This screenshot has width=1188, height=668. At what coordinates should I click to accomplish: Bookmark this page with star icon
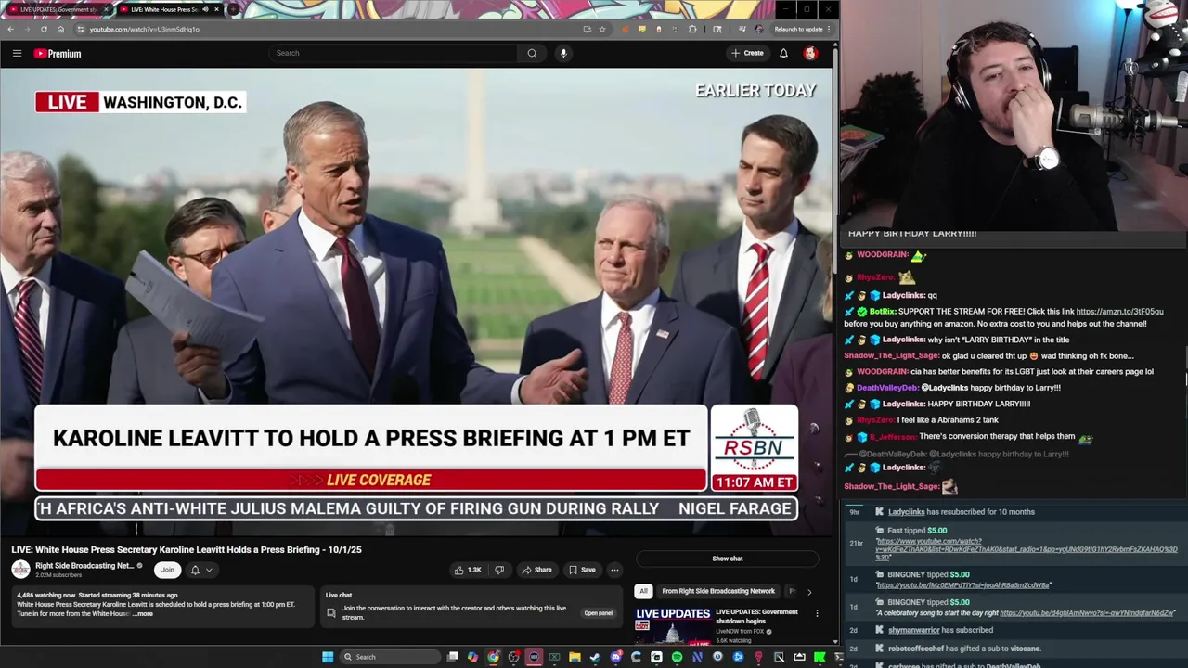point(602,29)
